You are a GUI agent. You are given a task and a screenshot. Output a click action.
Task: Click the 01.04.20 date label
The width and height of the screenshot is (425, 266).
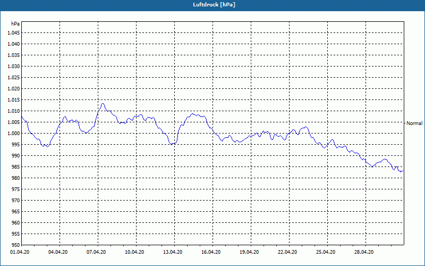20,252
